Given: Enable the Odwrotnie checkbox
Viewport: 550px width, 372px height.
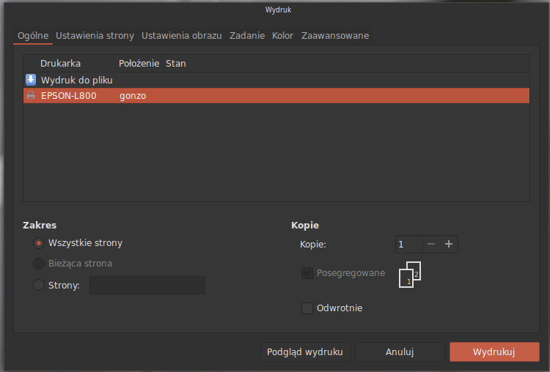Looking at the screenshot, I should click(307, 308).
